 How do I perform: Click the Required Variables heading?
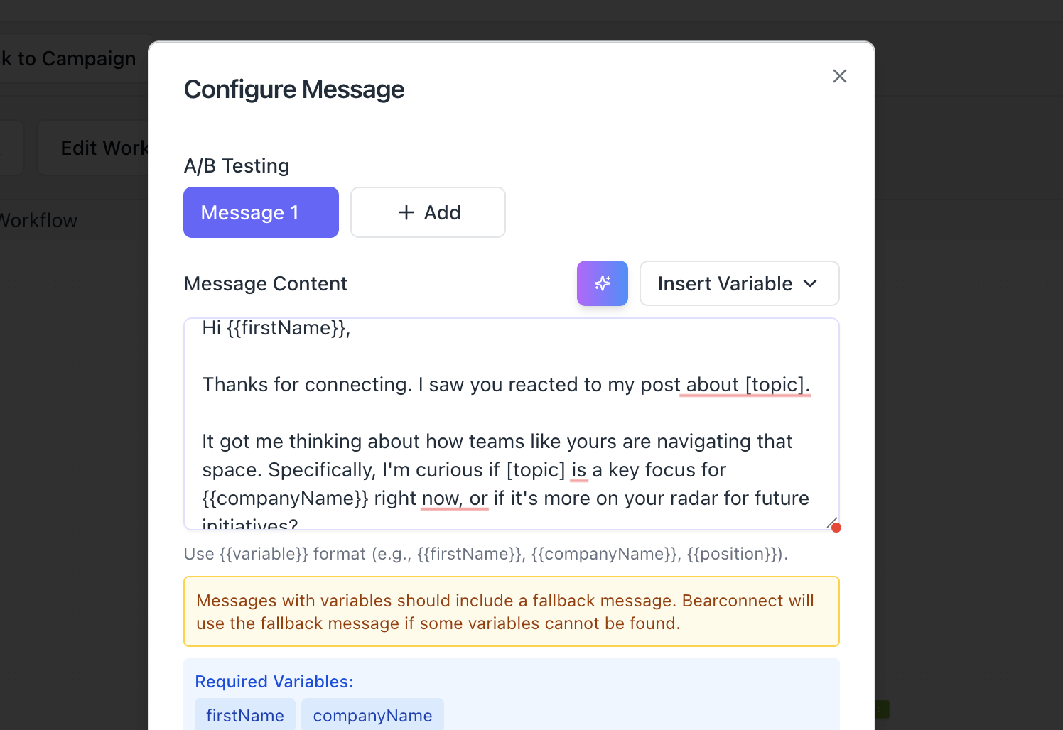pos(274,682)
